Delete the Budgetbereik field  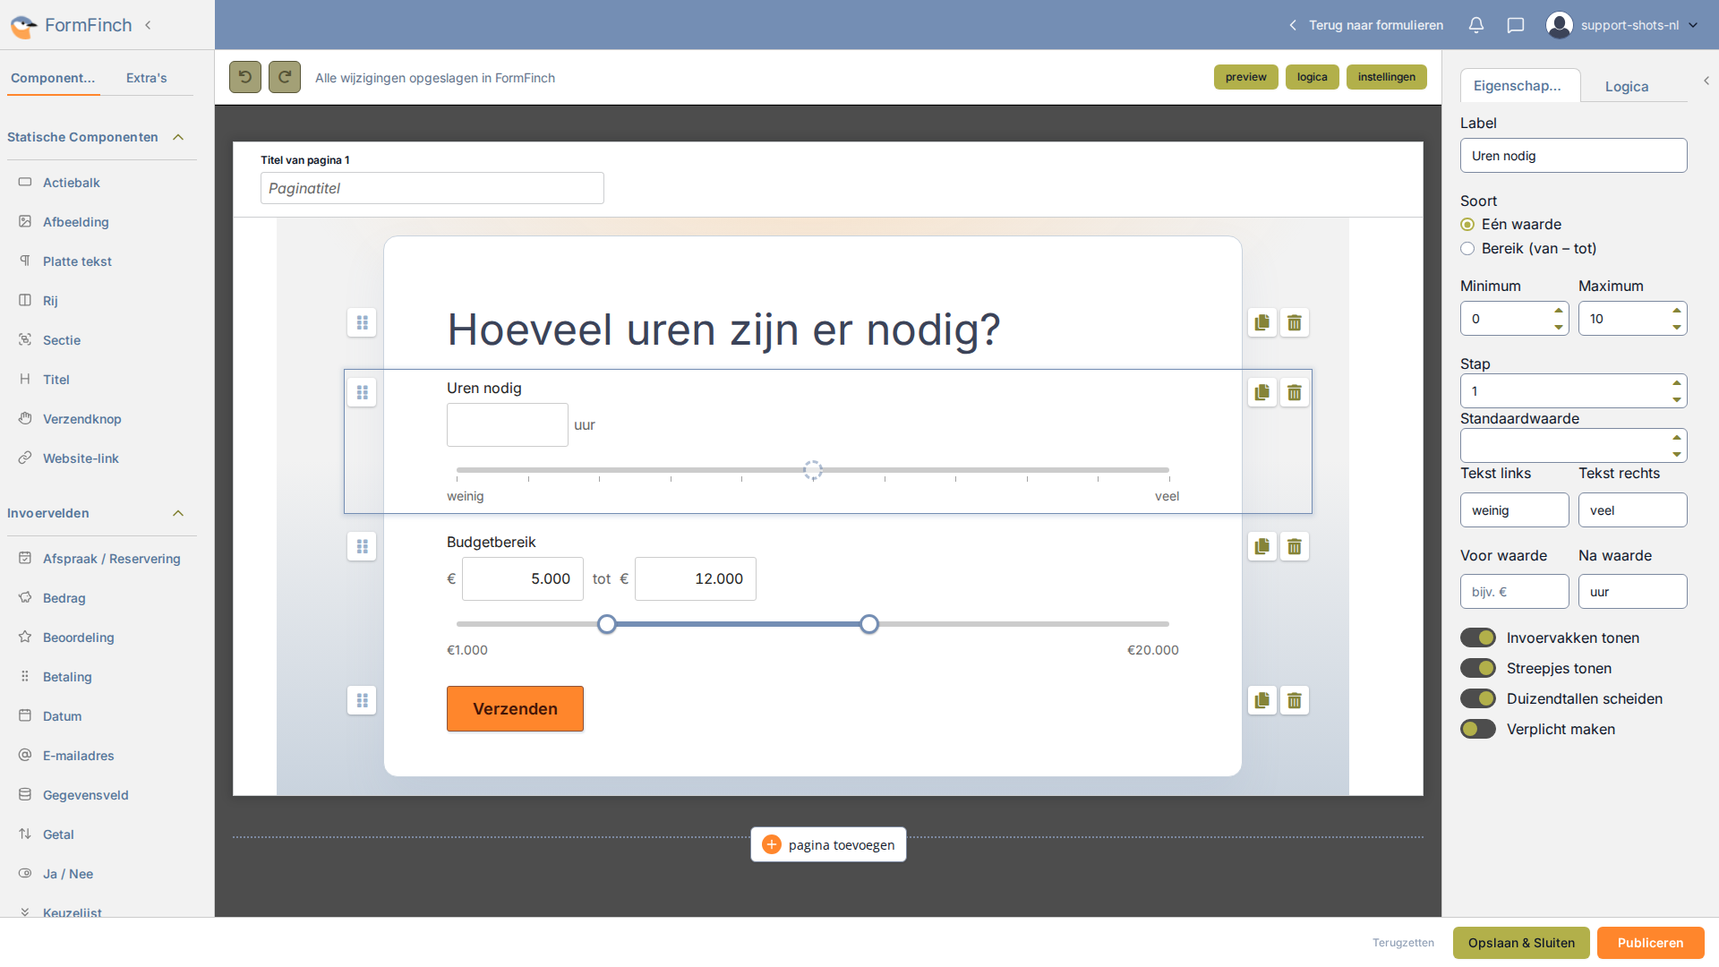1295,546
